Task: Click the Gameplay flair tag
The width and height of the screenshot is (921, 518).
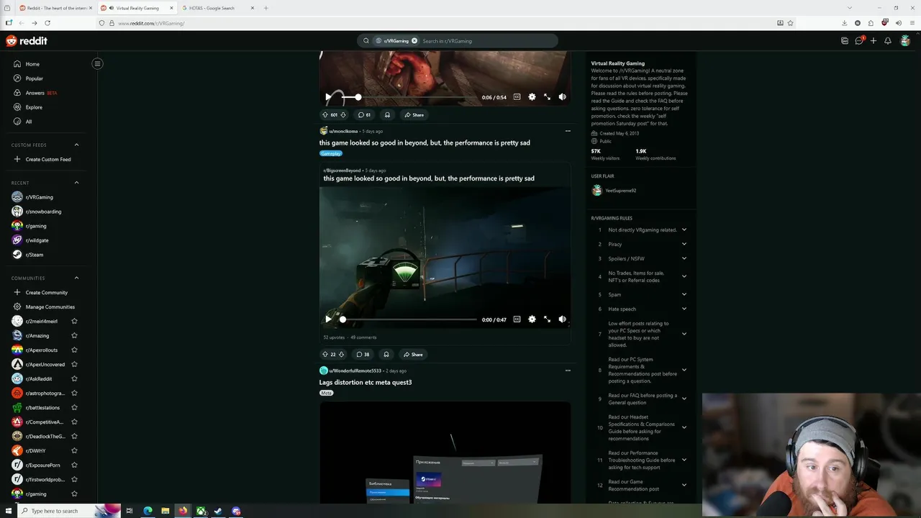Action: [x=331, y=153]
